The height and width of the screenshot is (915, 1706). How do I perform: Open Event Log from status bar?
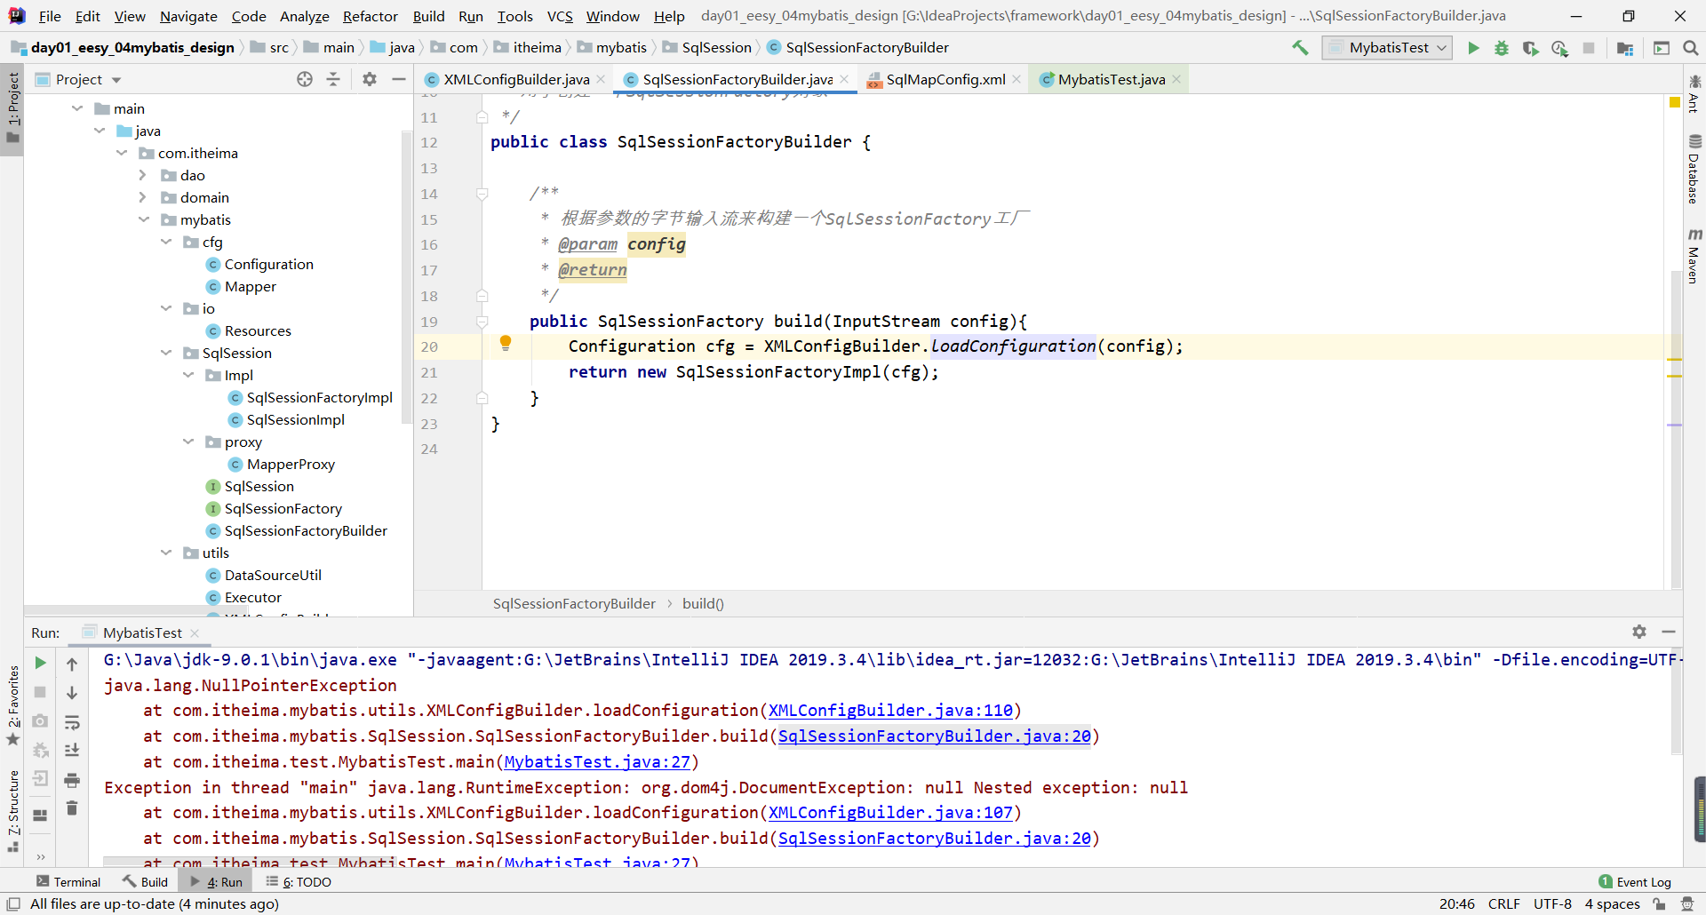1635,882
